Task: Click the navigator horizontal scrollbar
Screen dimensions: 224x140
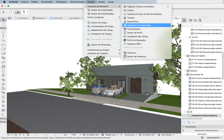Action: (x=192, y=119)
